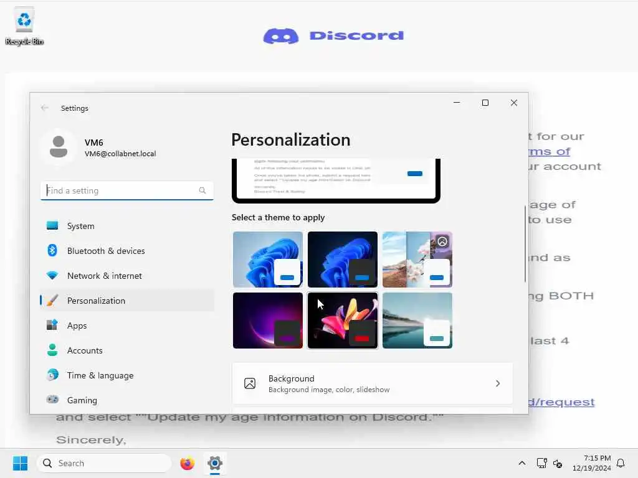This screenshot has width=638, height=478.
Task: Open the Background image, color, slideshow row
Action: [373, 383]
